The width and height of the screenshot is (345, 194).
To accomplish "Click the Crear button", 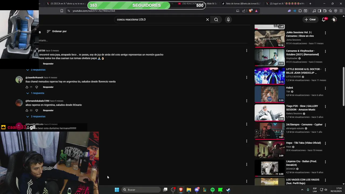I will point(310,19).
